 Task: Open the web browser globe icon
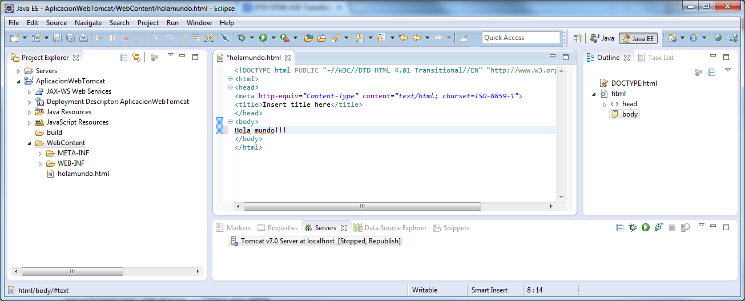coord(718,38)
